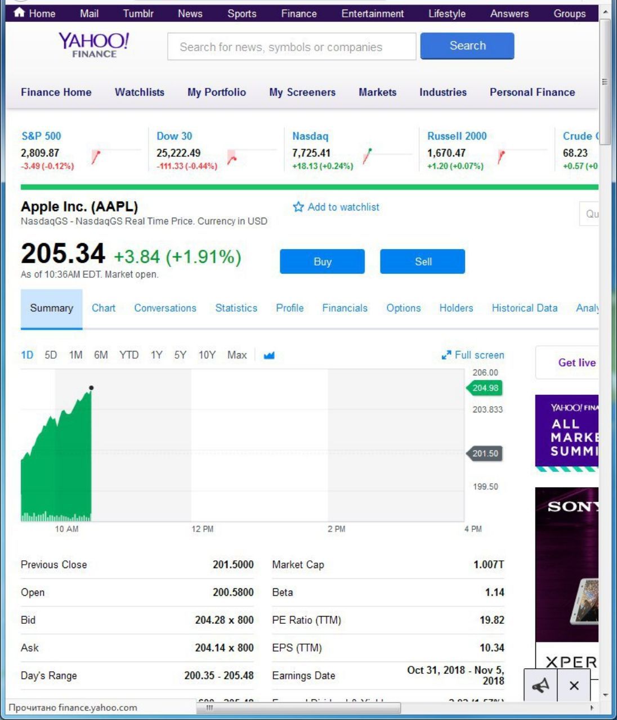Click the vertical scrollbar thumb
The width and height of the screenshot is (617, 720).
605,82
